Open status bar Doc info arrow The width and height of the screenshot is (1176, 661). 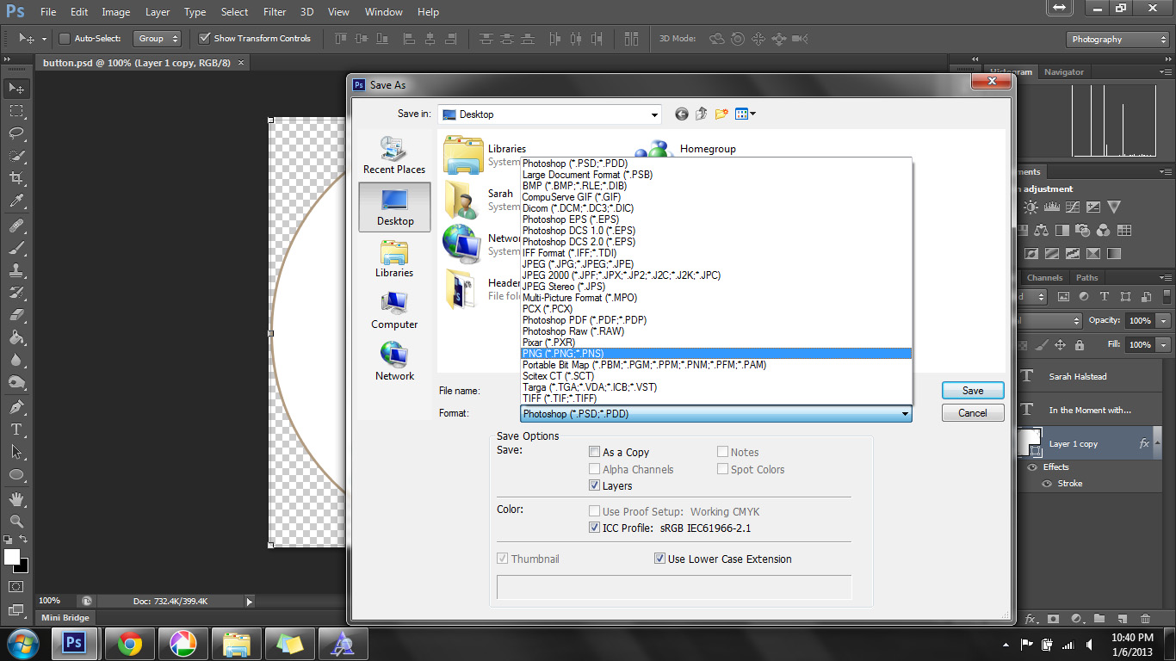click(x=250, y=602)
